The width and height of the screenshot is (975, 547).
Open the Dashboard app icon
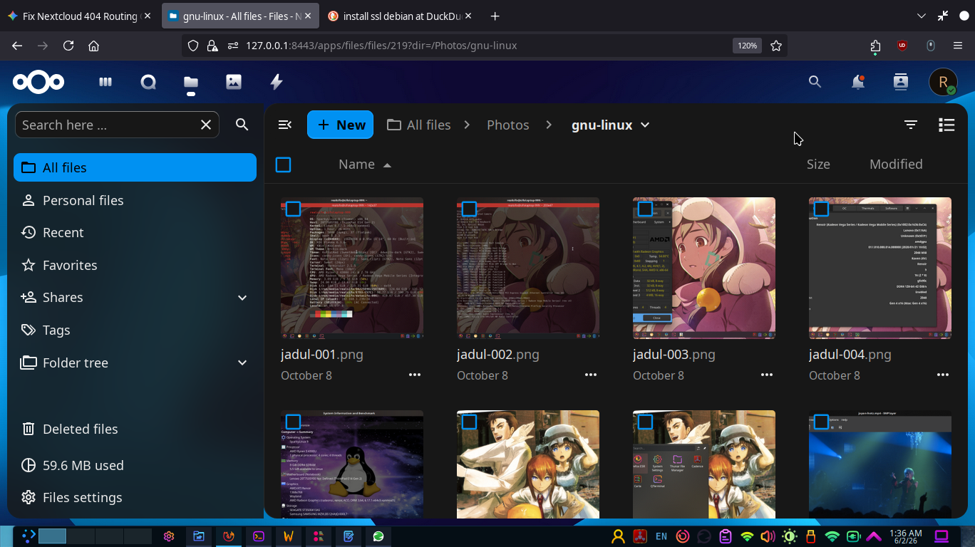click(x=105, y=83)
